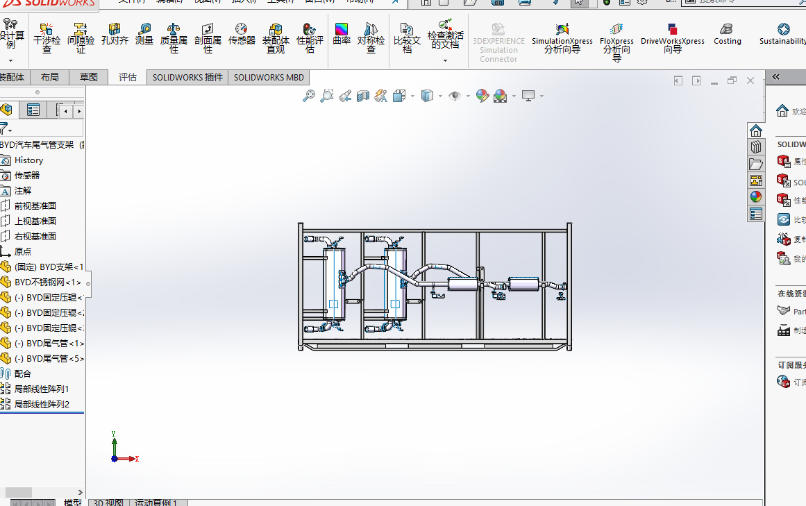
Task: Click 检查激活的文档 check active document
Action: pos(445,35)
